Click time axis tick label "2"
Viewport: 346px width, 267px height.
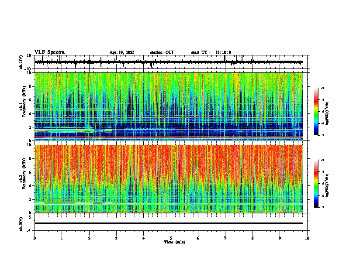pos(89,238)
